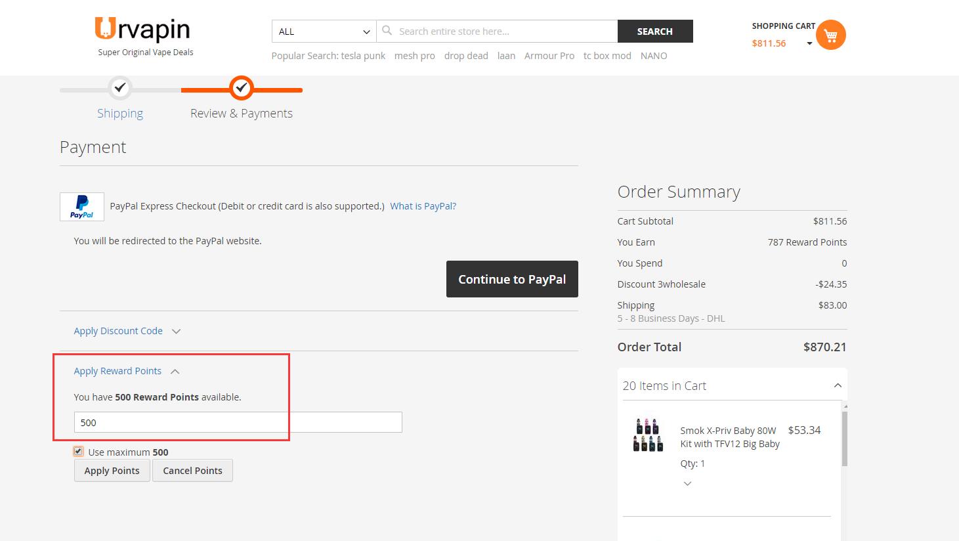Search popular term tc box mod
This screenshot has width=959, height=541.
click(607, 56)
